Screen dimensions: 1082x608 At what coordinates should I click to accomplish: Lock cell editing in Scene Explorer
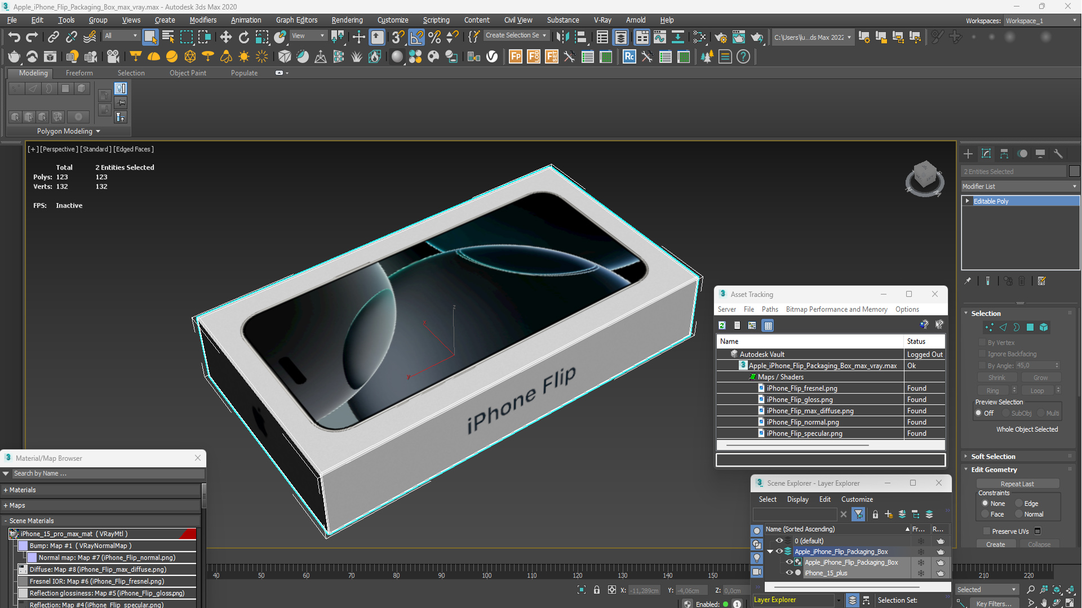pyautogui.click(x=875, y=514)
